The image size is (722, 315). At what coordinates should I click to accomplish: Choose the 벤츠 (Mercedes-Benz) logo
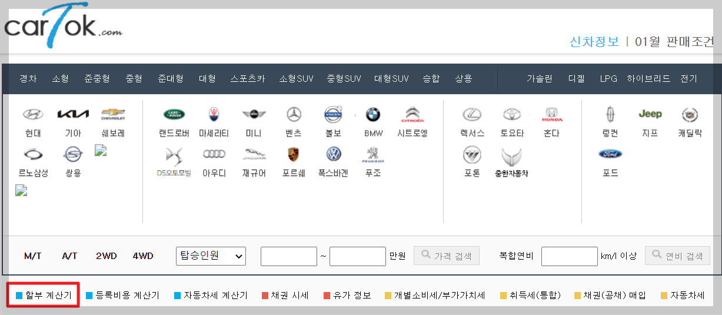(294, 114)
